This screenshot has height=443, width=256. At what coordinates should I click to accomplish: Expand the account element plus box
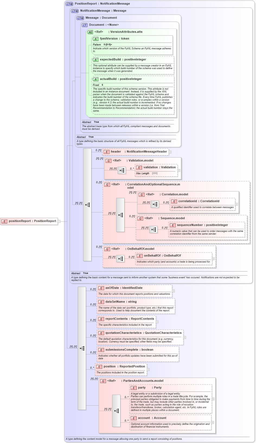click(212, 422)
